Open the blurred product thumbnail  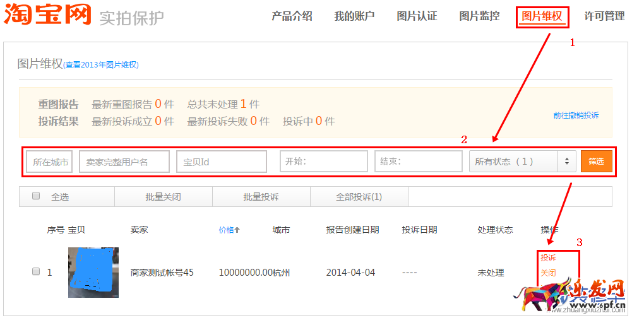[x=93, y=273]
